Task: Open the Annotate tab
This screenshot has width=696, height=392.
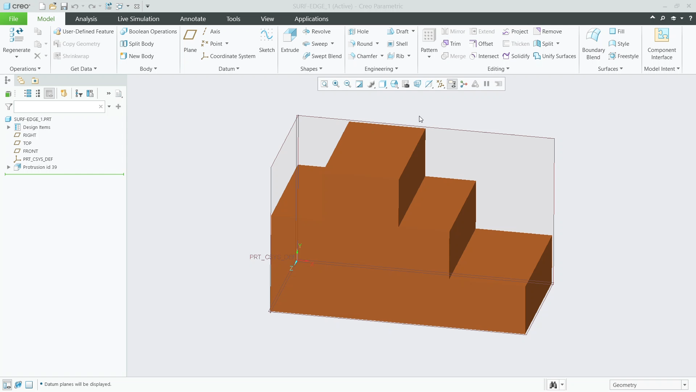Action: coord(193,19)
